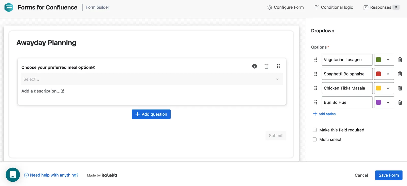The image size is (407, 186).
Task: Edit the description pencil icon
Action: click(63, 91)
